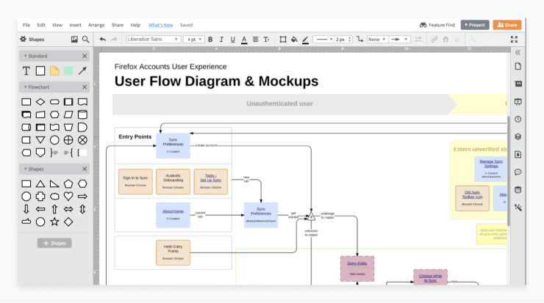
Task: Open the Shapes gear settings
Action: point(23,39)
